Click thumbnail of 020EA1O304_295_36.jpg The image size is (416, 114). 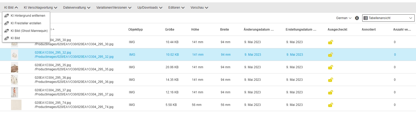point(15,80)
